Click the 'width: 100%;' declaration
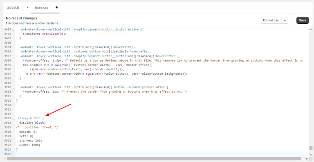The image size is (314, 162). point(30,145)
